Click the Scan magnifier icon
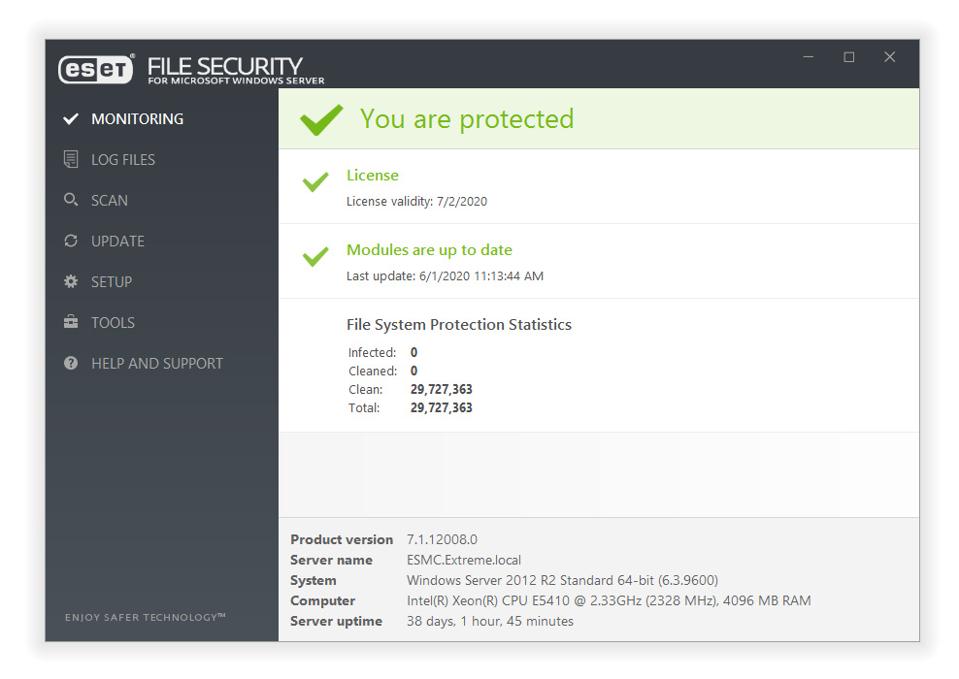Viewport: 959px width, 679px height. [x=71, y=200]
